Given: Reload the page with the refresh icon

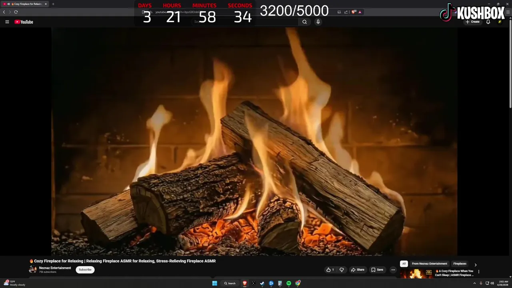Looking at the screenshot, I should (x=16, y=12).
